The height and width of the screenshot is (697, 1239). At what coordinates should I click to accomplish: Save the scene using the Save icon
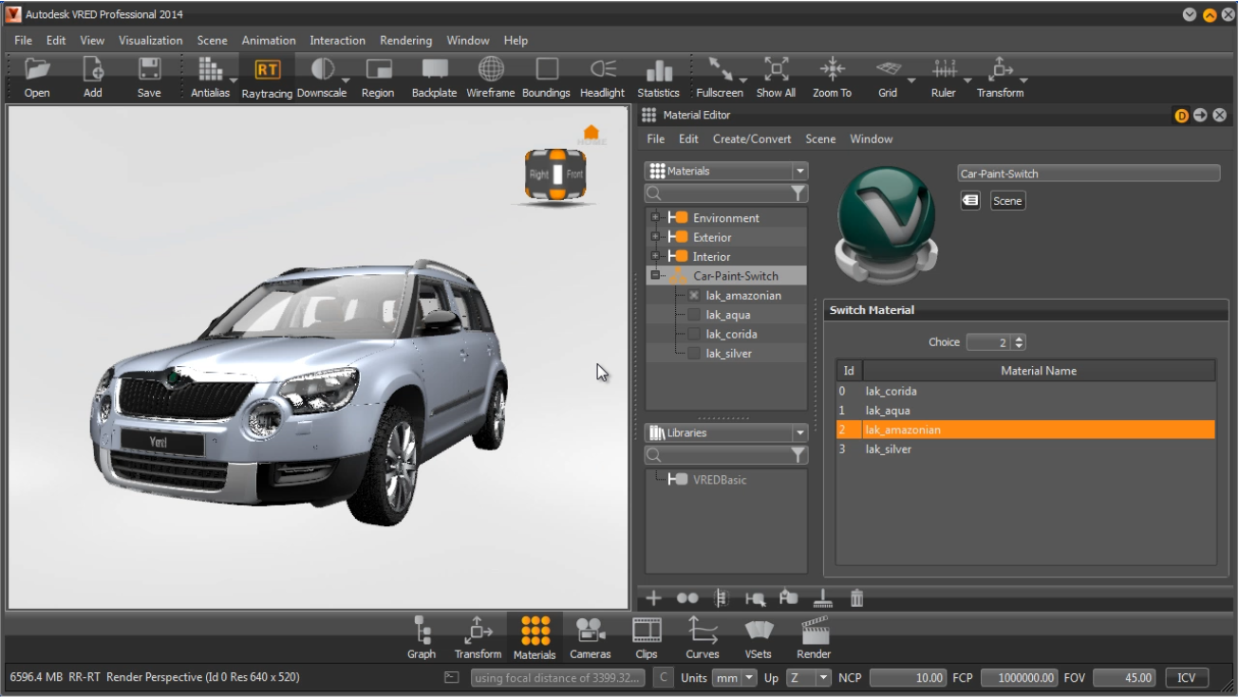[149, 69]
